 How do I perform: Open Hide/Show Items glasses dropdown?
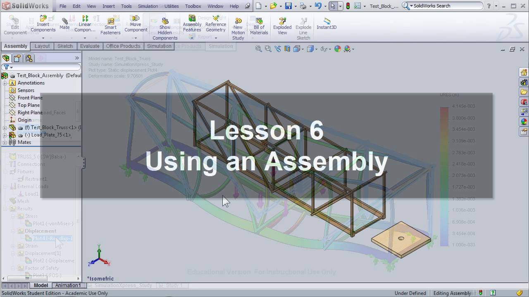pos(329,49)
